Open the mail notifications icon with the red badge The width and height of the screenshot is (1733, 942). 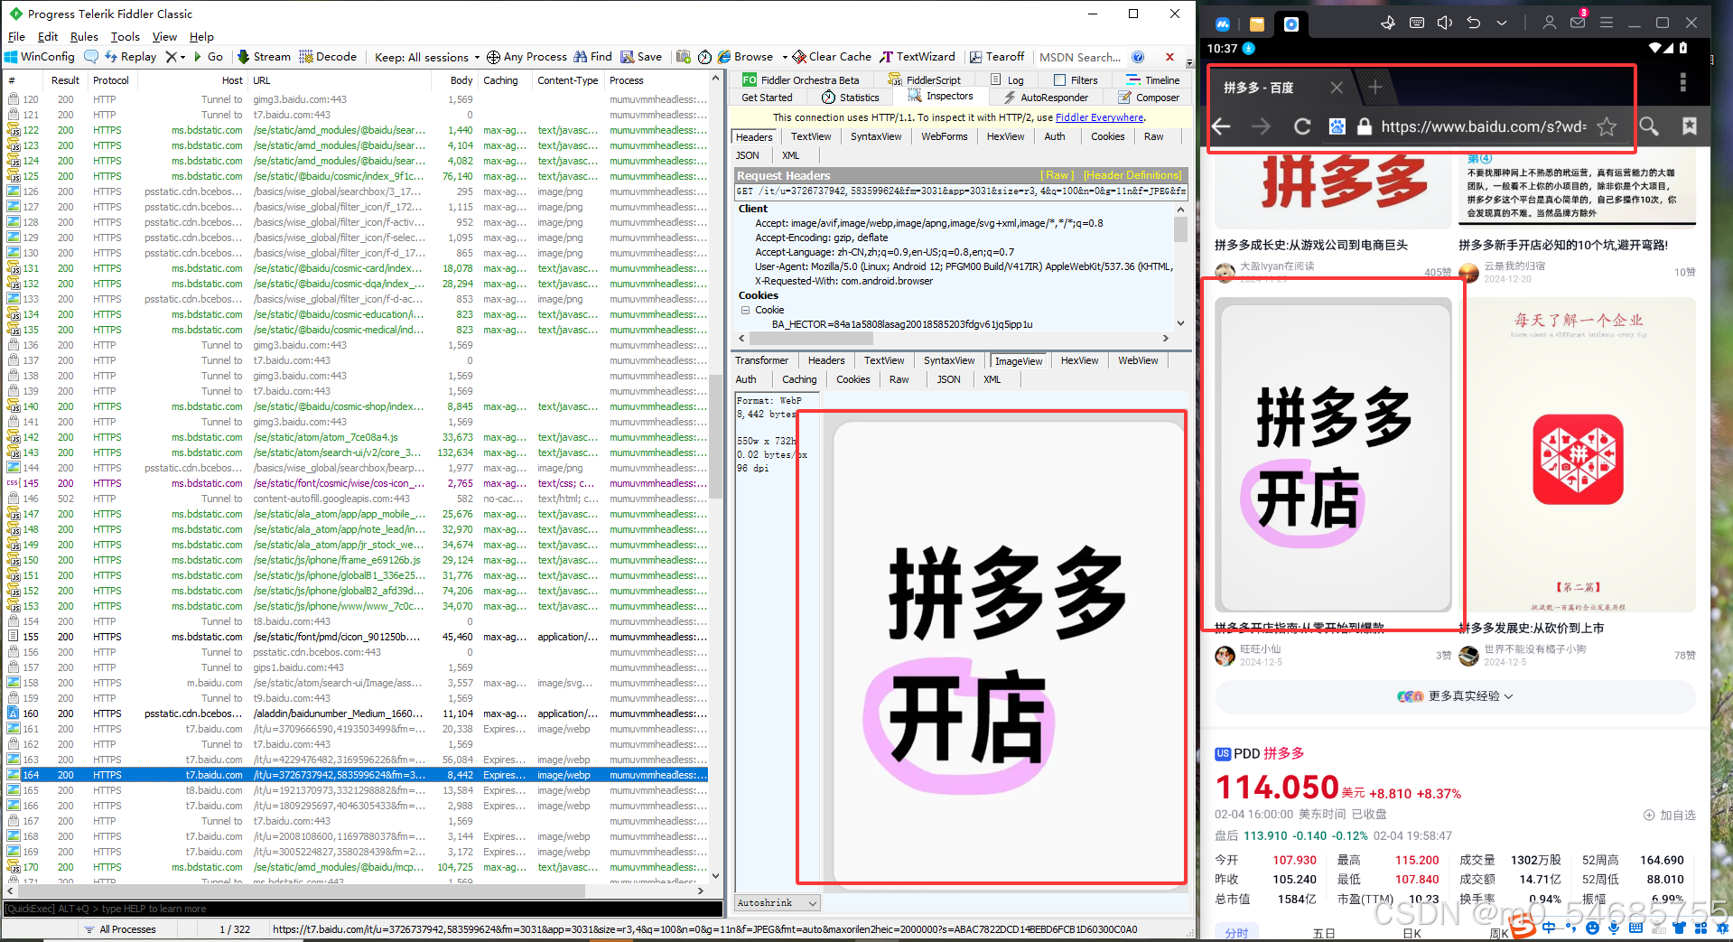(x=1578, y=22)
